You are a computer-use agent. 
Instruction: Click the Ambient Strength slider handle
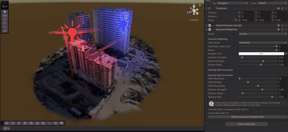coord(242,57)
